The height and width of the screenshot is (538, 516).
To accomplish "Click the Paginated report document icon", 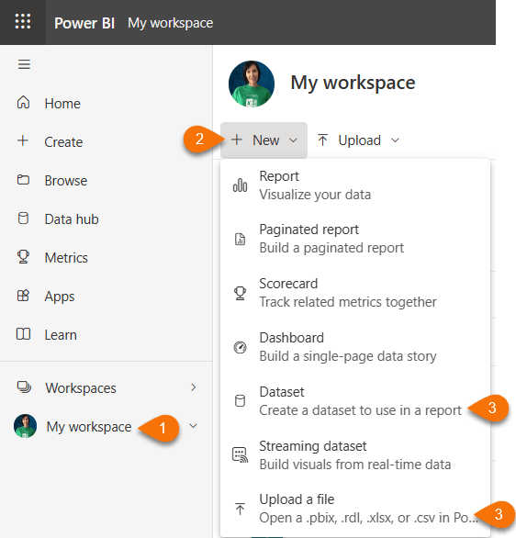I will point(241,239).
